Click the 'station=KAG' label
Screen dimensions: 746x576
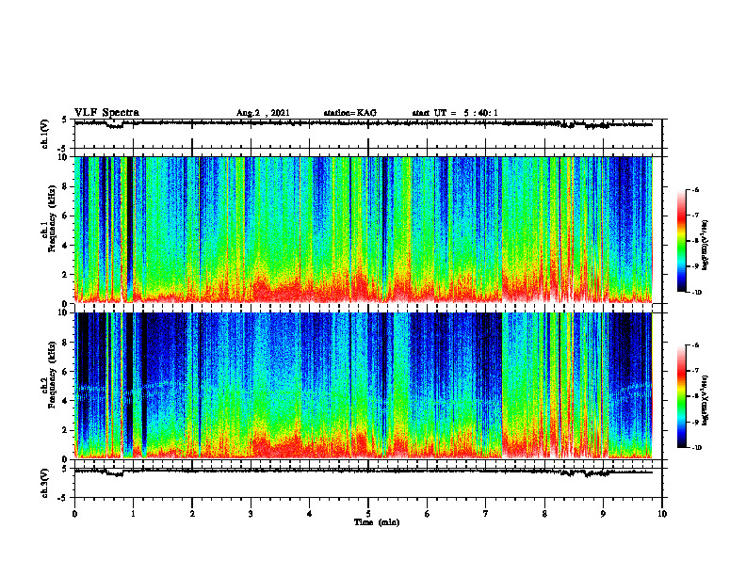coord(349,113)
